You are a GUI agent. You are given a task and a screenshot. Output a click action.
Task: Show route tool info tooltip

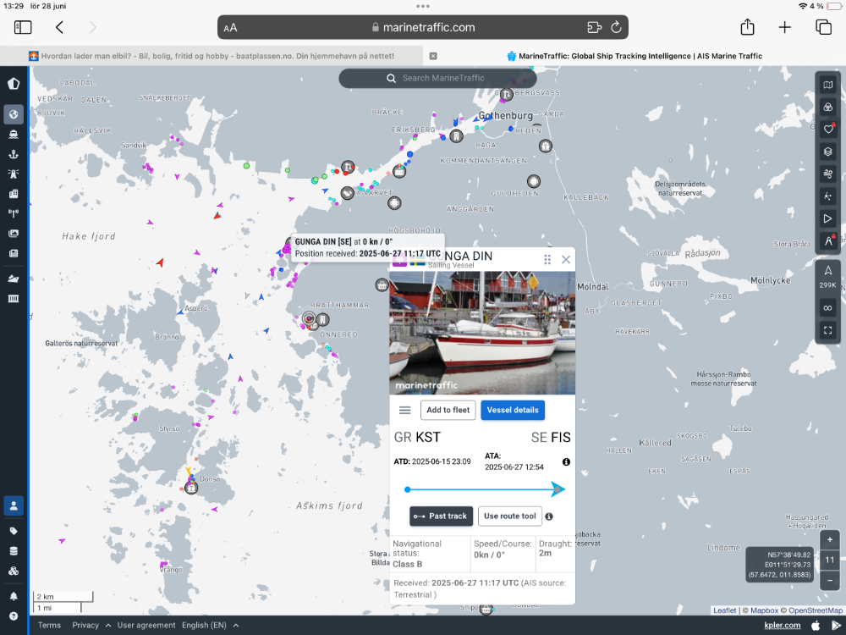coord(549,516)
